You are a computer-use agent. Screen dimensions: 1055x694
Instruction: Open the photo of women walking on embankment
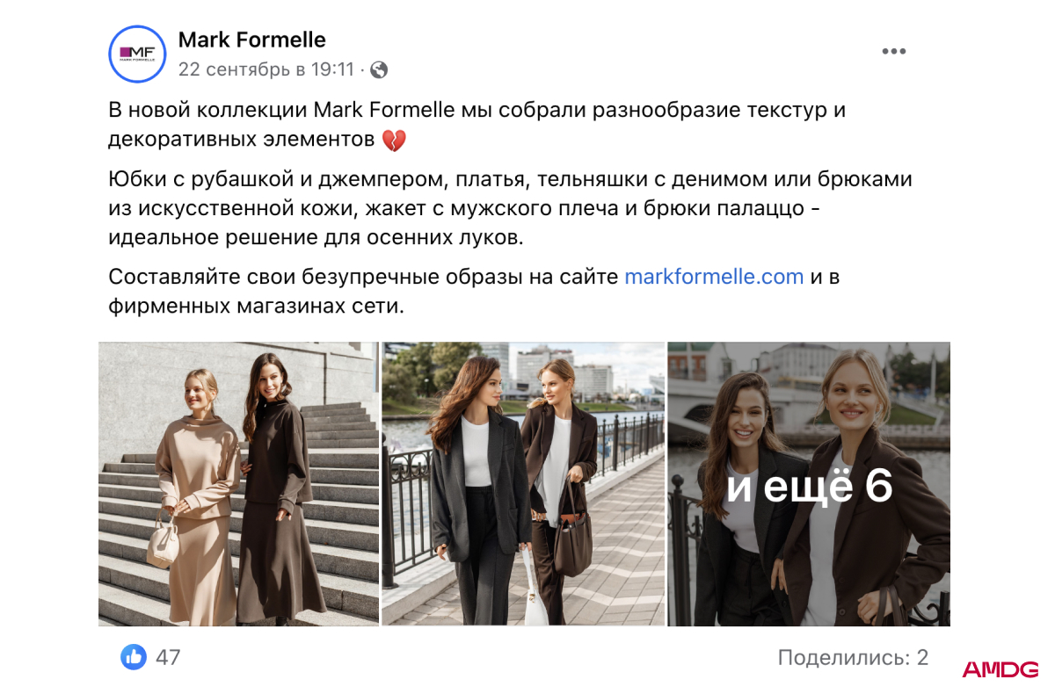coord(523,484)
